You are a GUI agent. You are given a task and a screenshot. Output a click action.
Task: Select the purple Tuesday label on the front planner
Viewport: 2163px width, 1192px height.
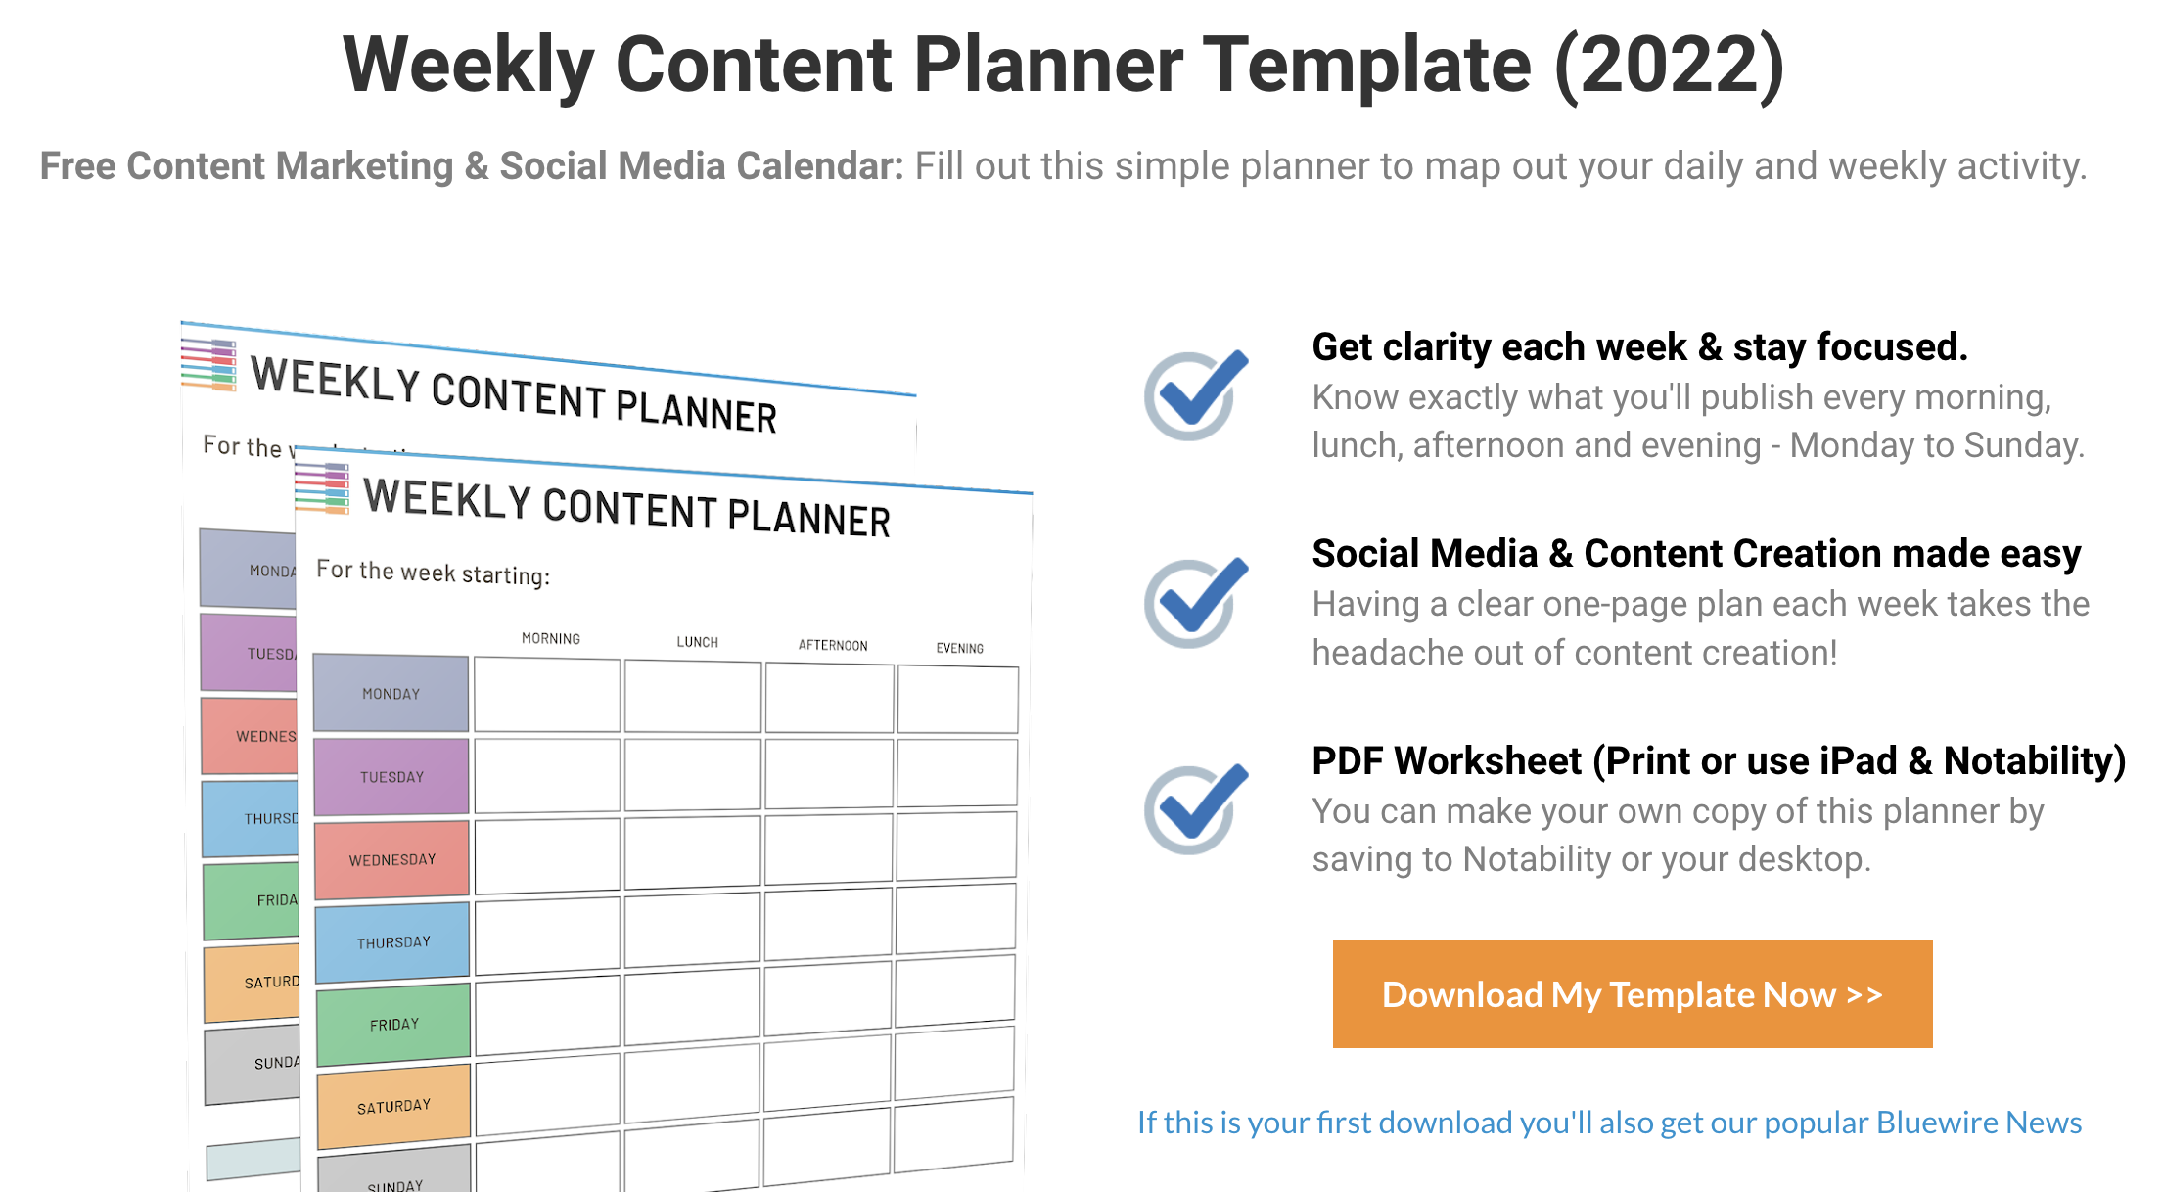click(391, 777)
